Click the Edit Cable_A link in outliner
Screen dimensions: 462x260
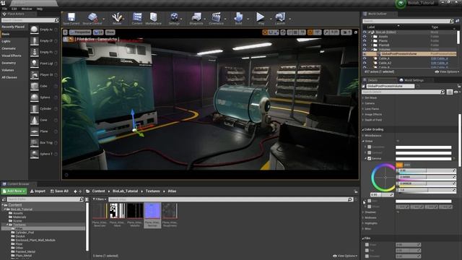point(440,58)
